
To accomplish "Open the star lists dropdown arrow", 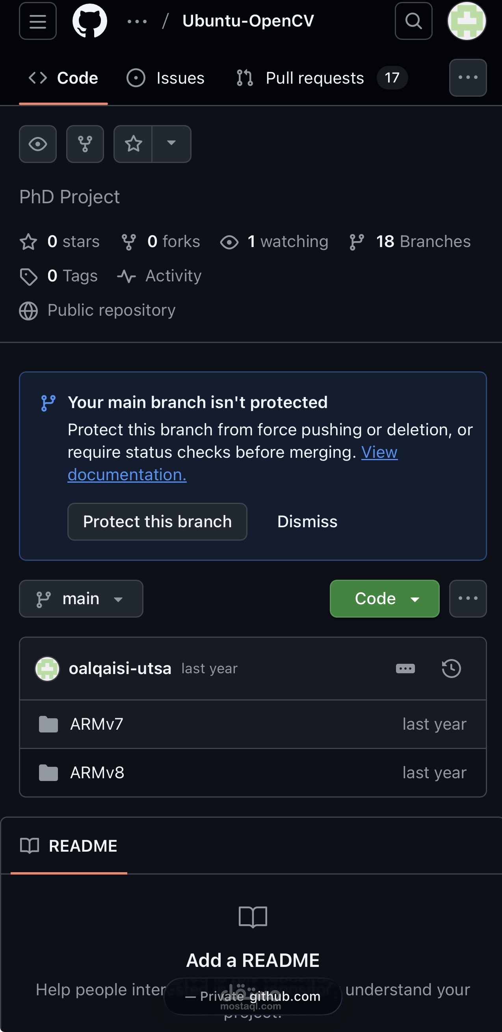I will click(x=171, y=144).
